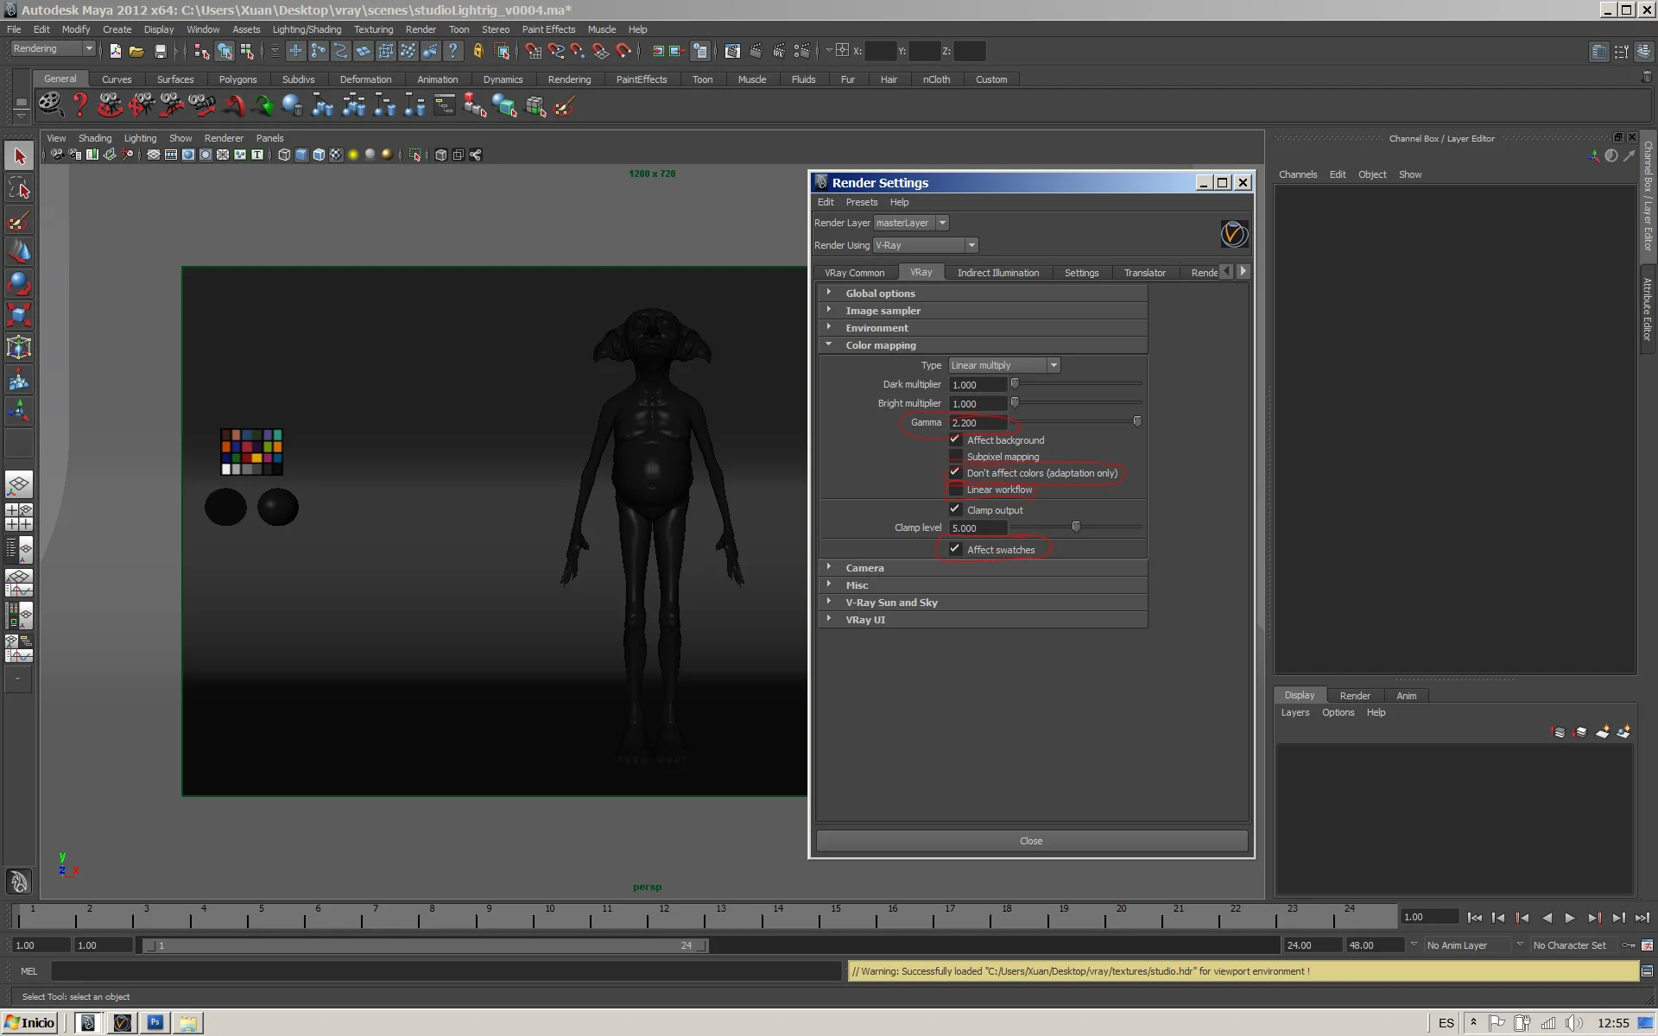Play the animation forwards
The width and height of the screenshot is (1658, 1036).
coord(1570,918)
